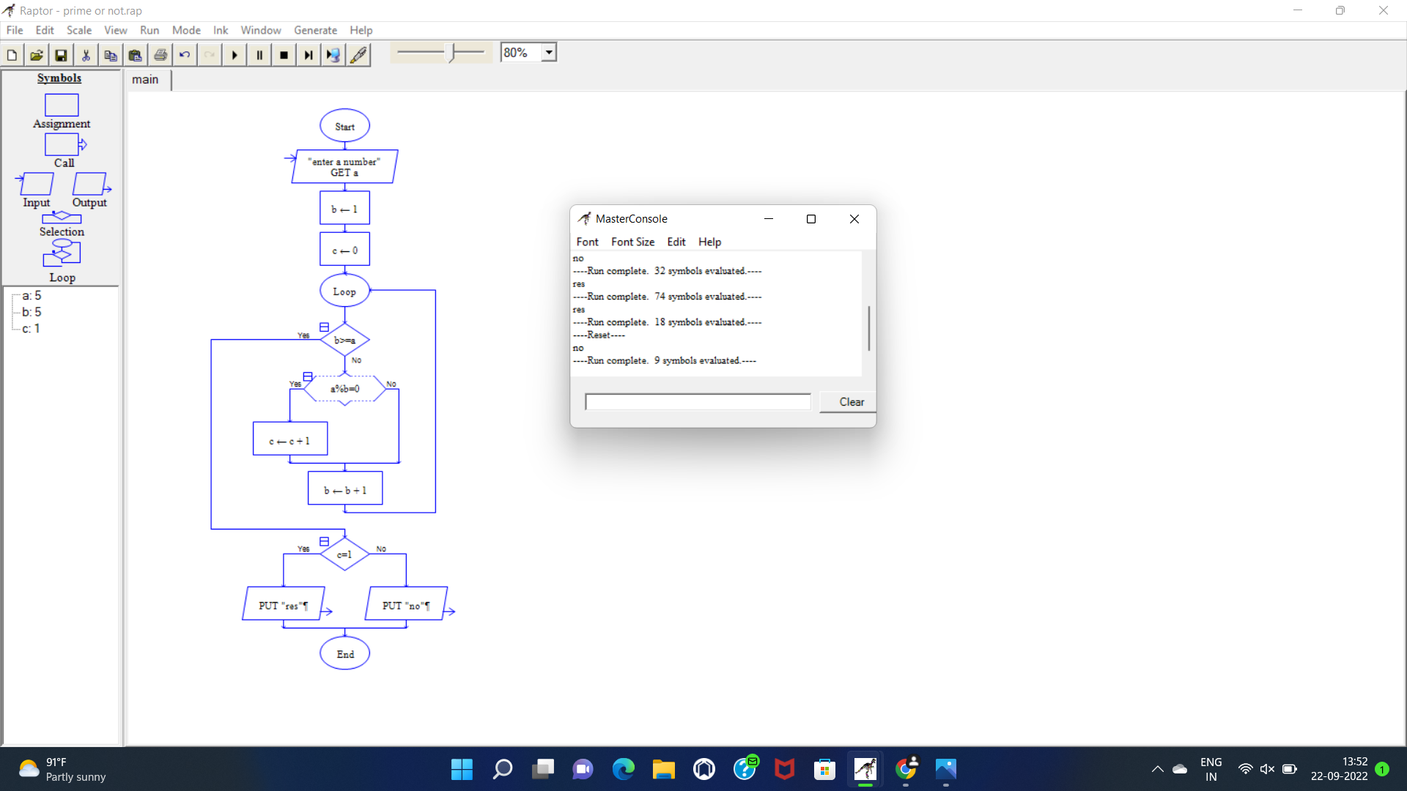
Task: Switch to the main tab
Action: (x=145, y=80)
